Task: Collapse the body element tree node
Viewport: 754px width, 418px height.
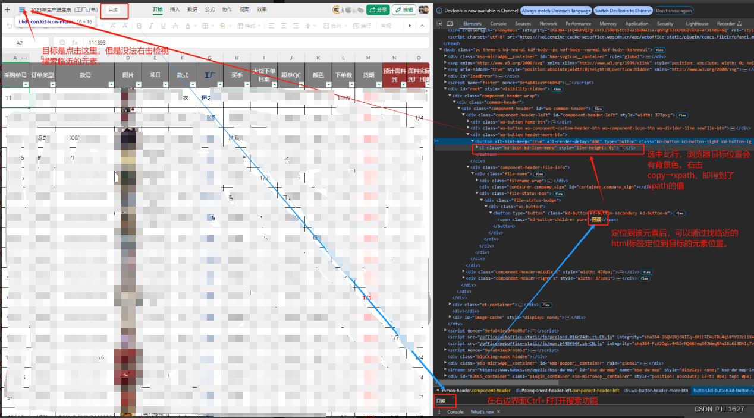Action: tap(439, 50)
